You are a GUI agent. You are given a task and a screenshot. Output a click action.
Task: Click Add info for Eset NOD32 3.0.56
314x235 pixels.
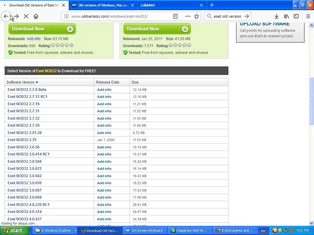104,147
